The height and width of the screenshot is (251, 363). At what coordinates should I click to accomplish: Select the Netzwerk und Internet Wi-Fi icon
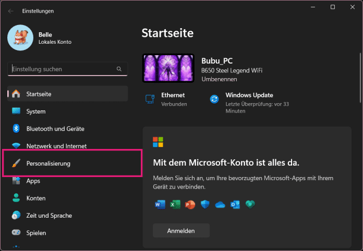(x=16, y=146)
